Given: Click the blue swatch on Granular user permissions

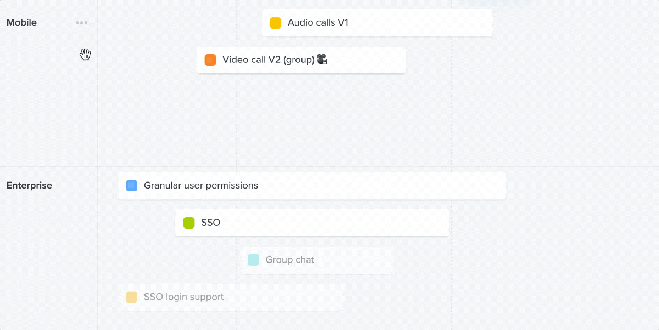Looking at the screenshot, I should (x=132, y=186).
